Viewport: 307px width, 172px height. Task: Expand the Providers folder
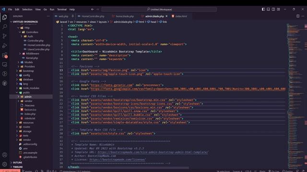click(18, 66)
